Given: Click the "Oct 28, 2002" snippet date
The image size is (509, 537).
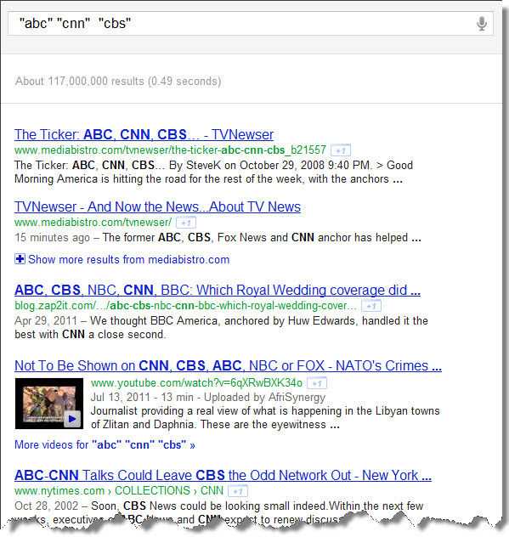Looking at the screenshot, I should [x=46, y=506].
